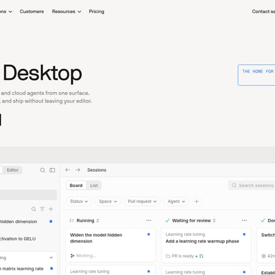Open the partially visible menu dropdown before Customers
Screen dimensions: 275x275
(x=6, y=12)
